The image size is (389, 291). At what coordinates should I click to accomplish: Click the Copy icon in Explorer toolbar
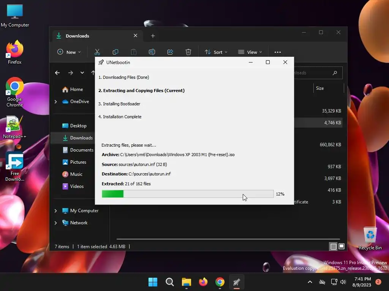coord(115,52)
